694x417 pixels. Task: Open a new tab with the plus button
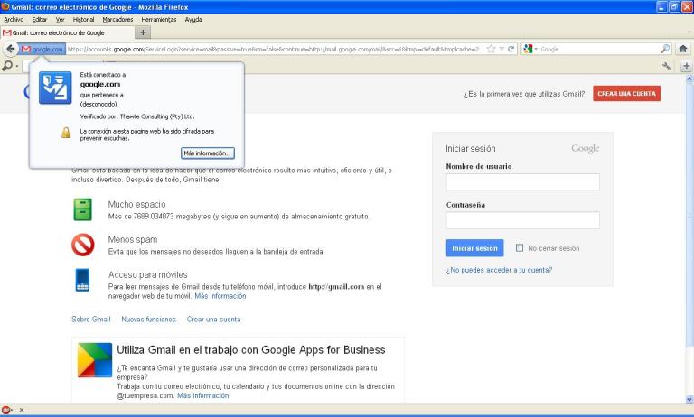143,32
